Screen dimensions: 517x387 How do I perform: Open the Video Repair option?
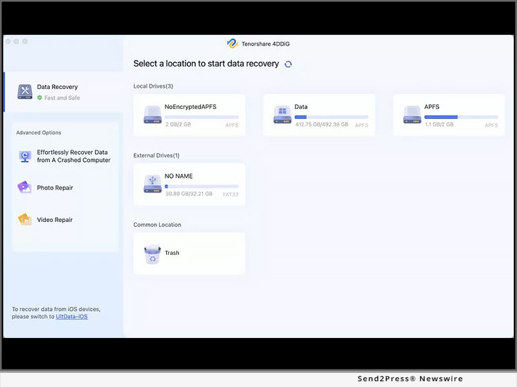pos(55,220)
